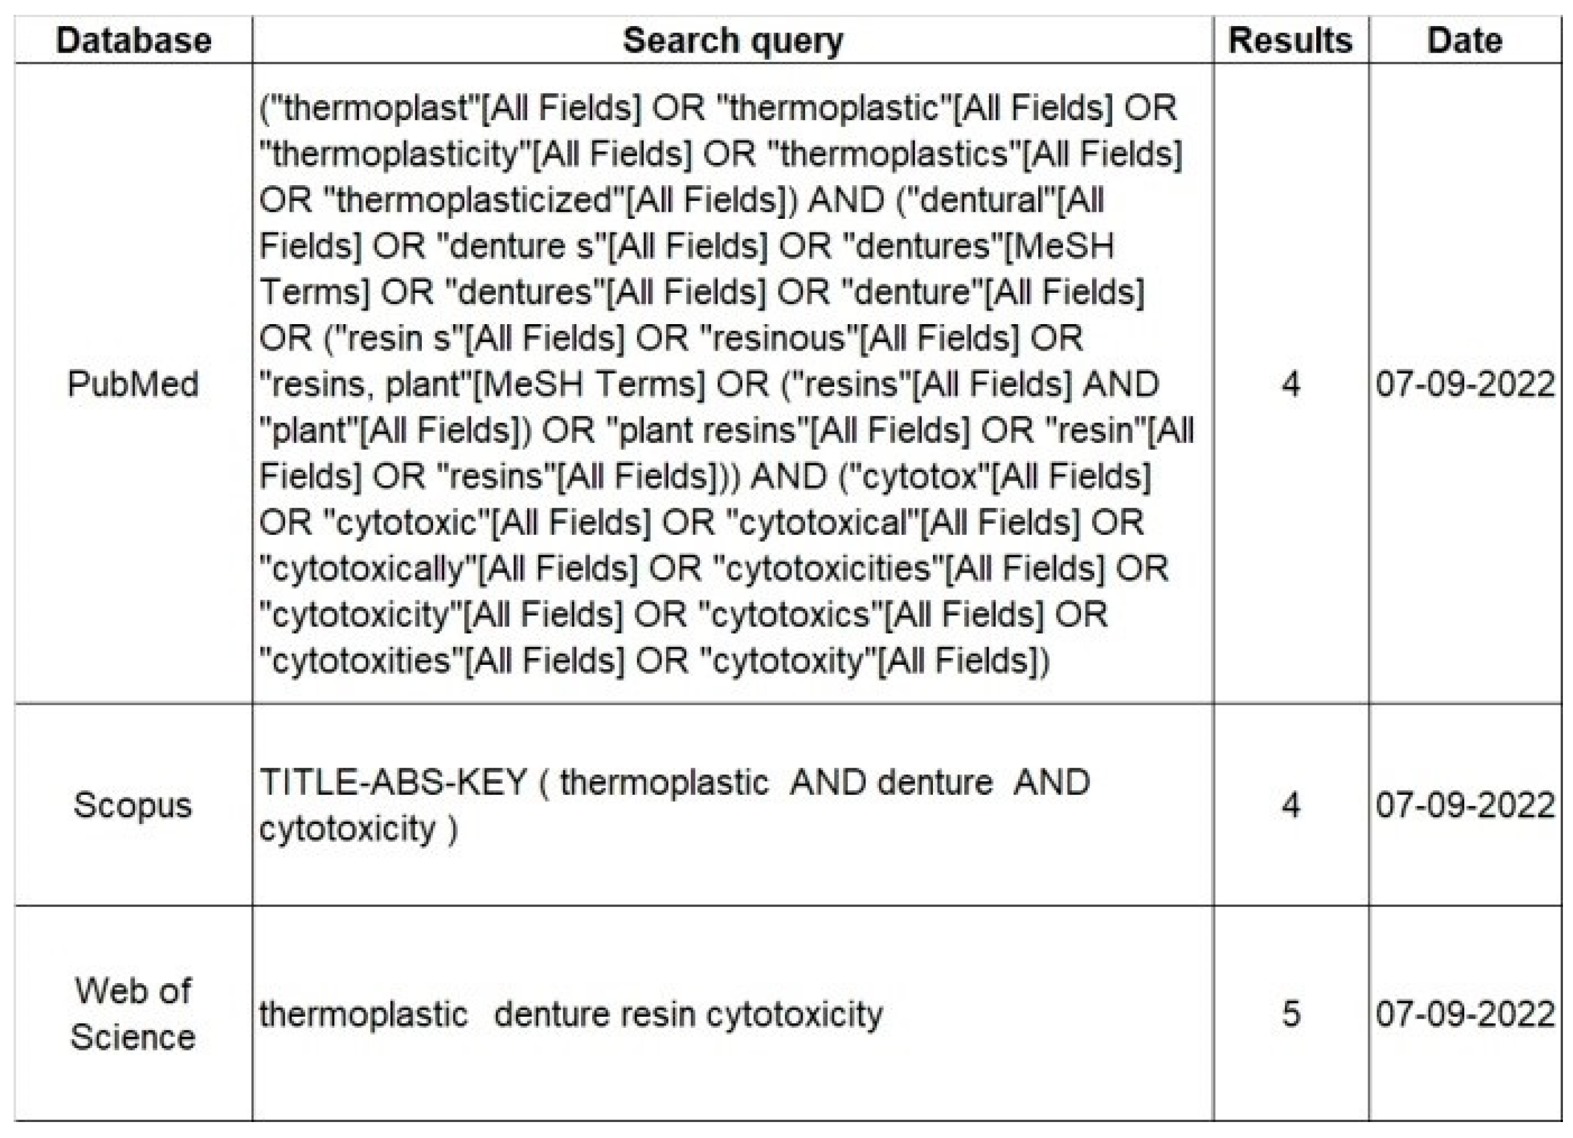Click the Web of Science row date

click(1465, 1014)
